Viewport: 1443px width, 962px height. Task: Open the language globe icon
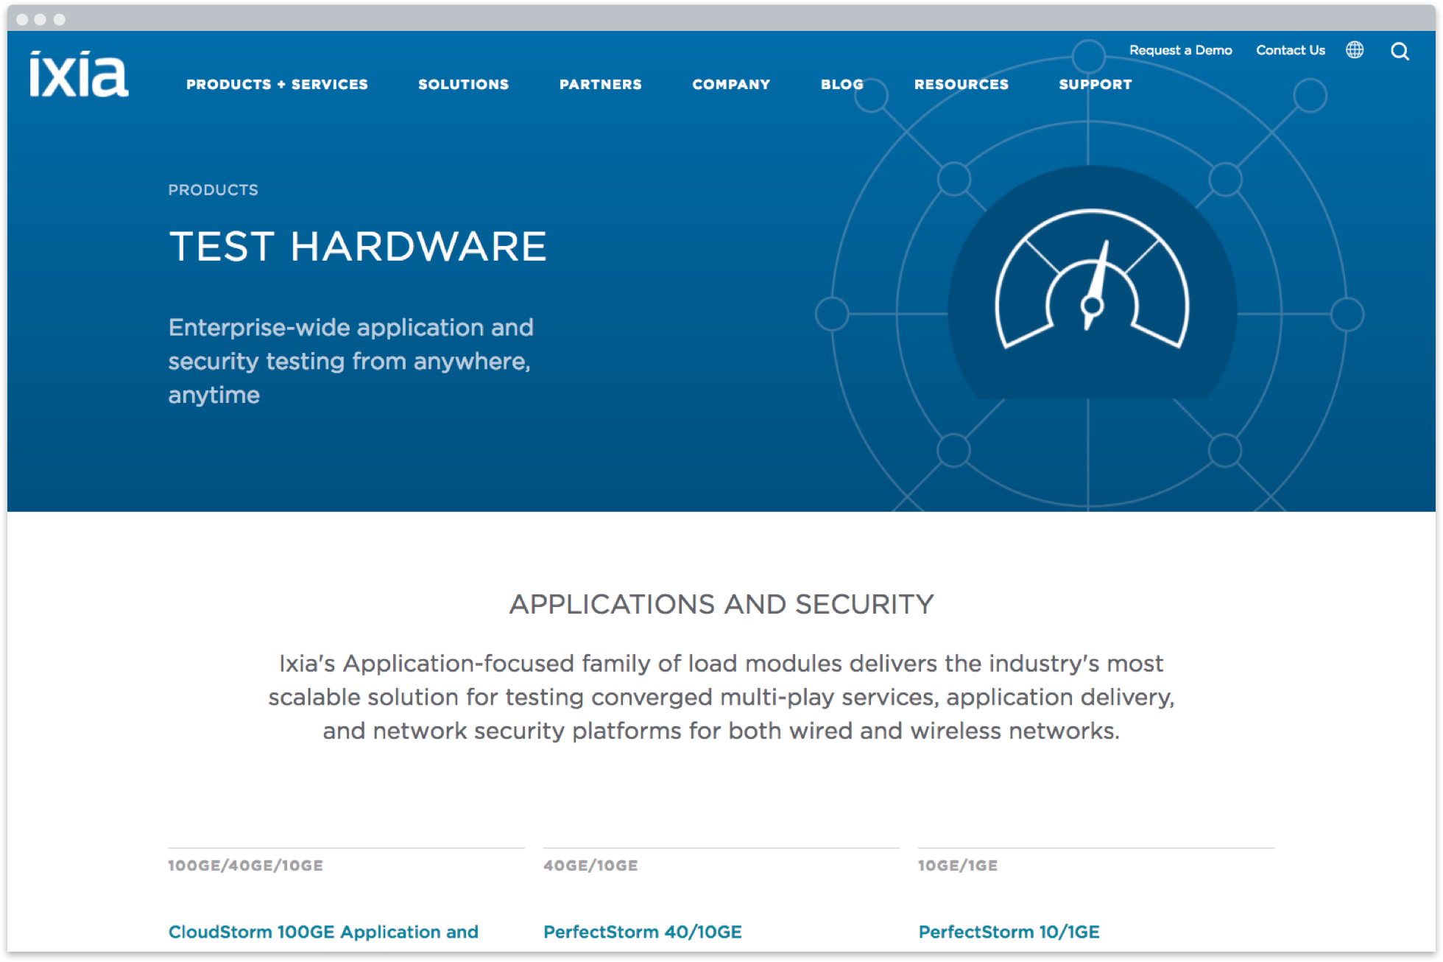click(1355, 50)
